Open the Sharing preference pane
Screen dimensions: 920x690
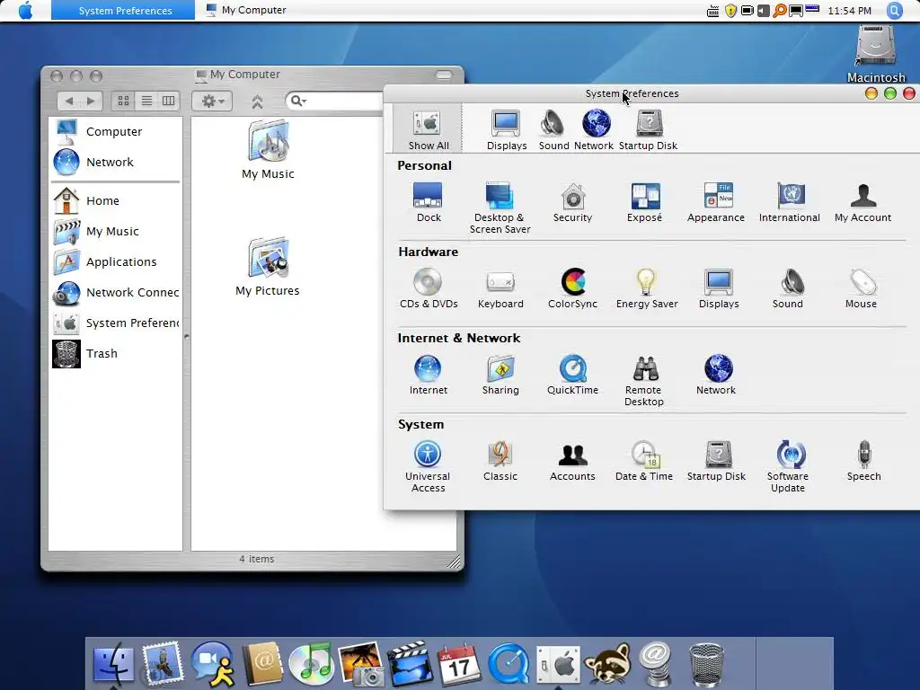point(500,375)
